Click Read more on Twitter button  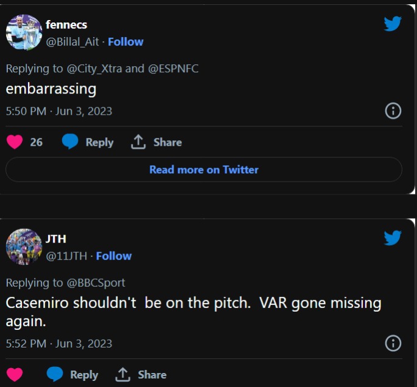click(x=204, y=170)
